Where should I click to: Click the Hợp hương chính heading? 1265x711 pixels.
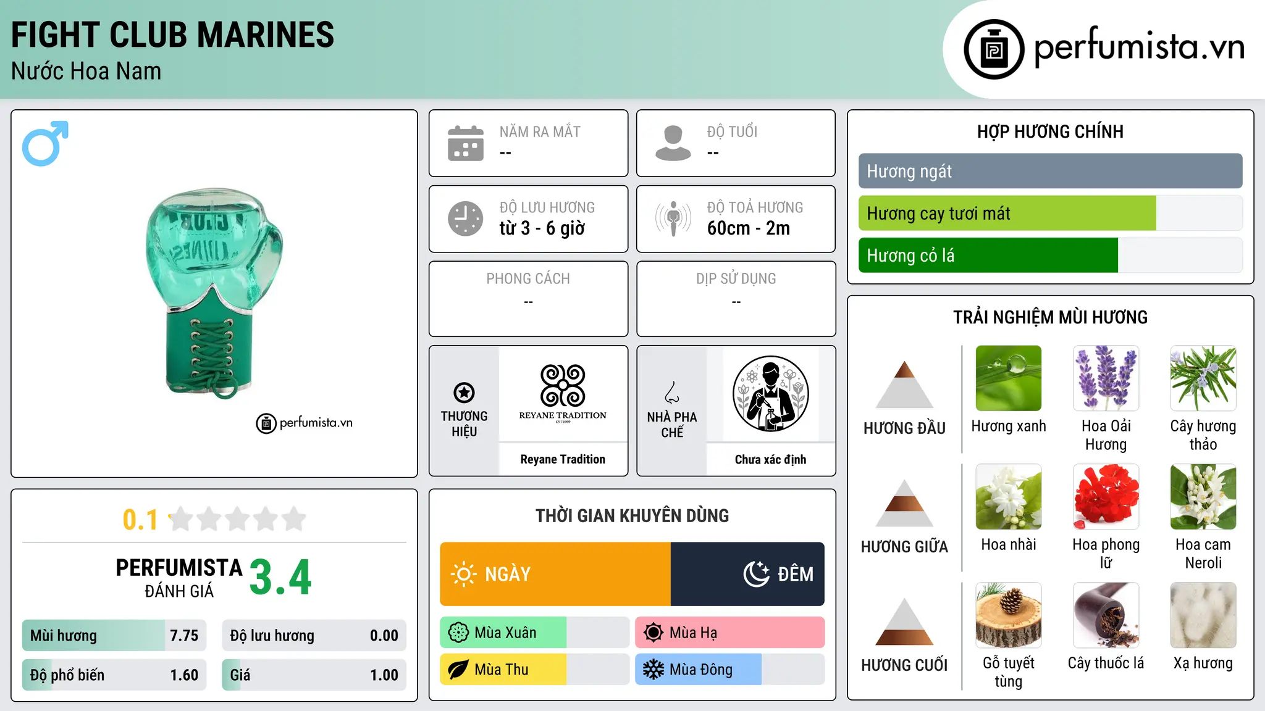tap(1050, 131)
